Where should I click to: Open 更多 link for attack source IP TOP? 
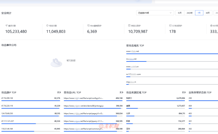(59, 92)
